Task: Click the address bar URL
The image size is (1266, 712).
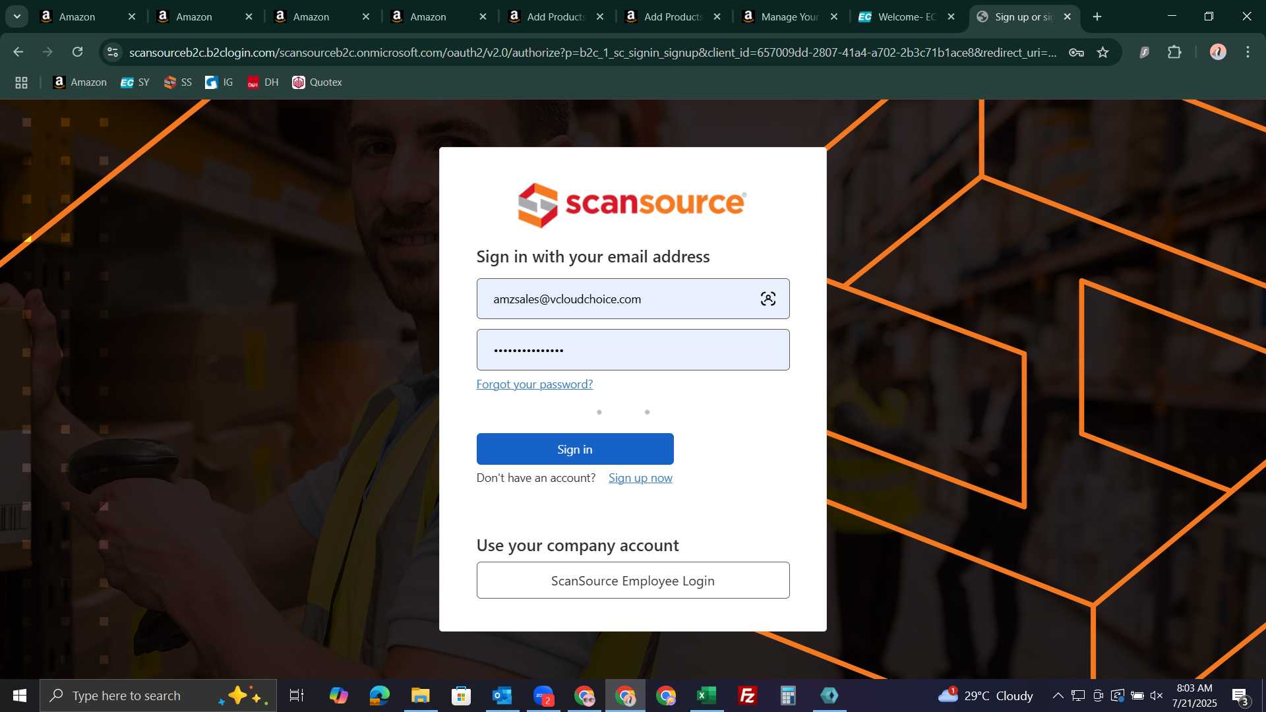Action: [592, 52]
